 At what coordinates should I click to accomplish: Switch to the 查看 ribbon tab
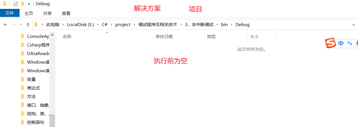point(66,13)
